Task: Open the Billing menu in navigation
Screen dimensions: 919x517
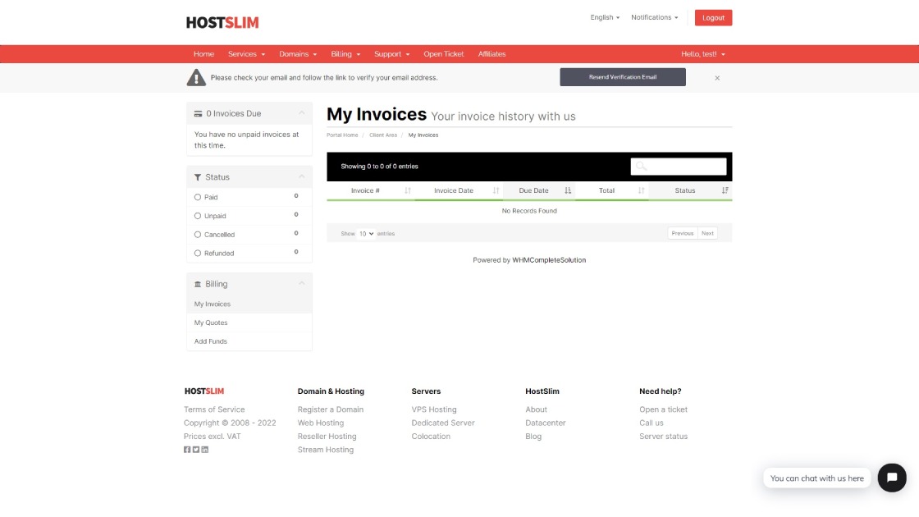Action: 345,53
